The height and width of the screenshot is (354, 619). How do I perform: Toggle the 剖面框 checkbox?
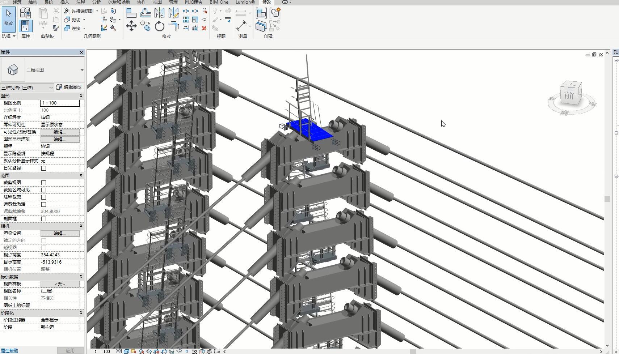[x=43, y=219]
